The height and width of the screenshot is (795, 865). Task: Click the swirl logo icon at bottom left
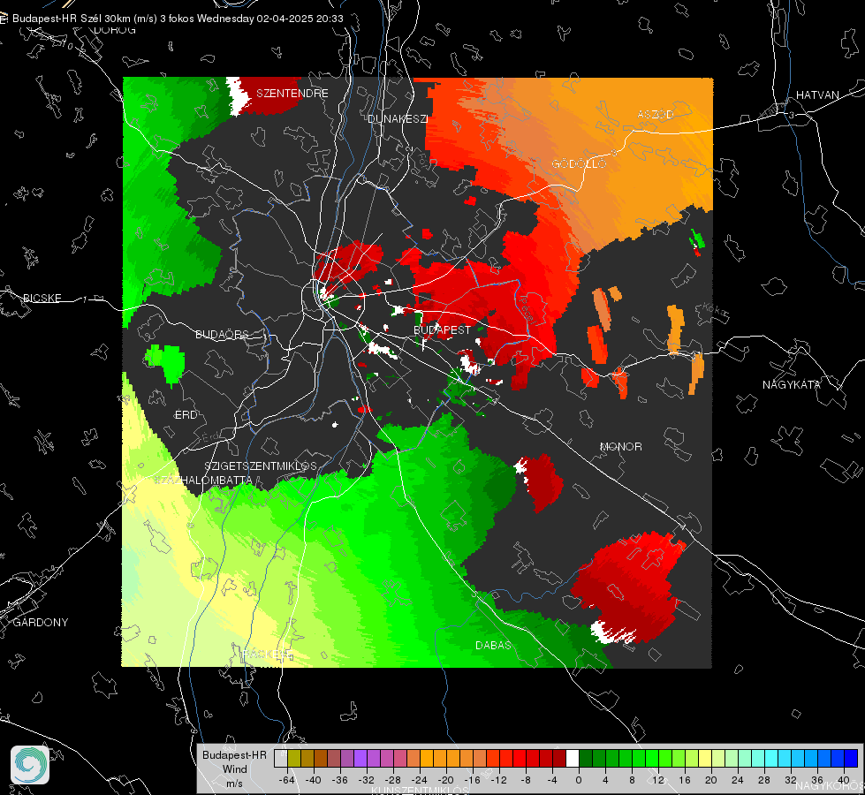30,765
